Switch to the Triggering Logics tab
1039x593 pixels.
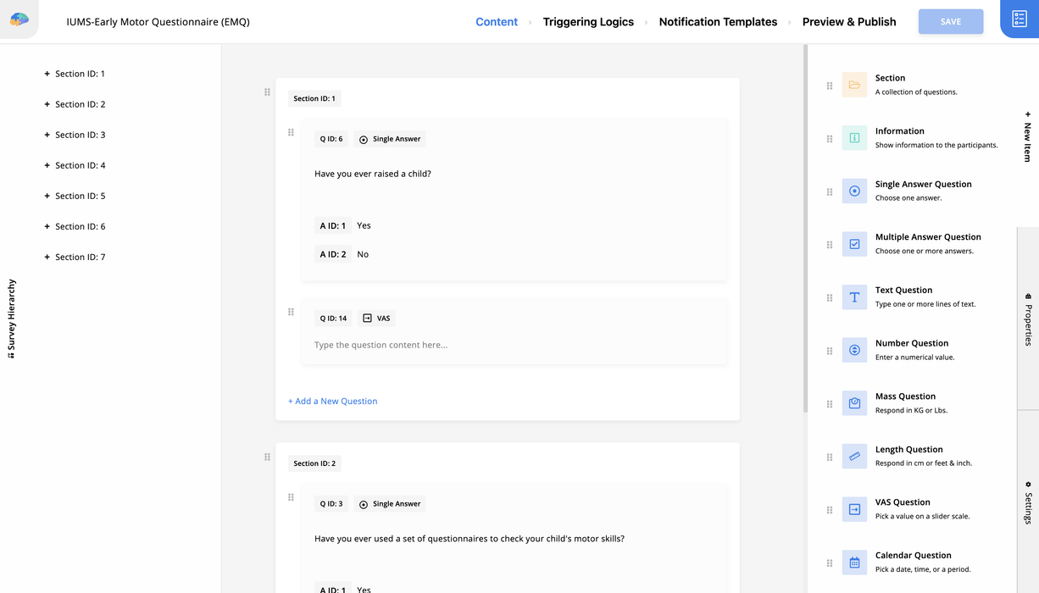click(x=588, y=21)
